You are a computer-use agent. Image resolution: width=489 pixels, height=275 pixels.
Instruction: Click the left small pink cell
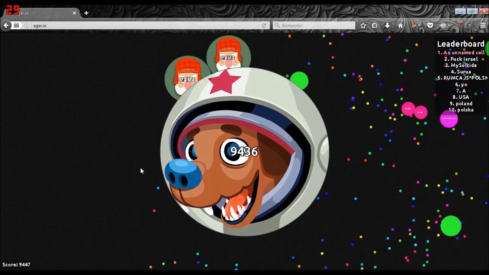pos(408,109)
